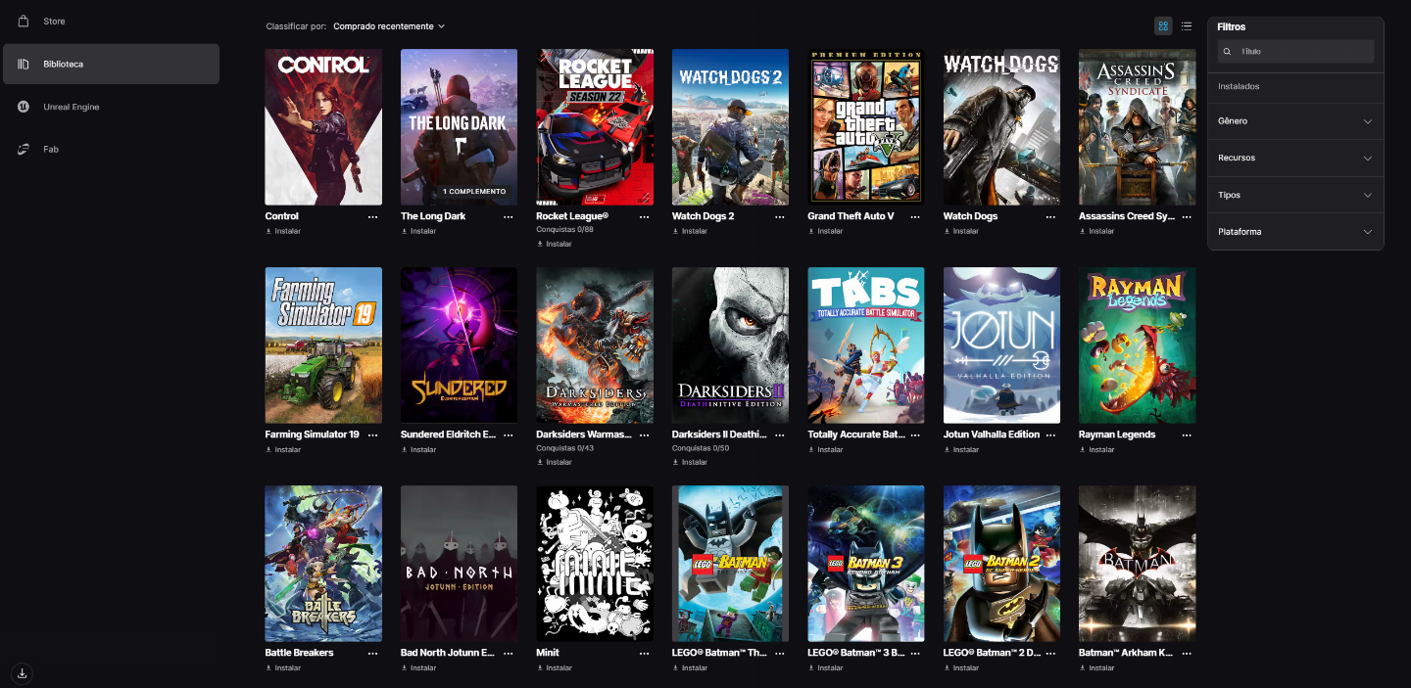This screenshot has width=1411, height=688.
Task: Open more options for Farming Simulator 19
Action: coord(372,436)
